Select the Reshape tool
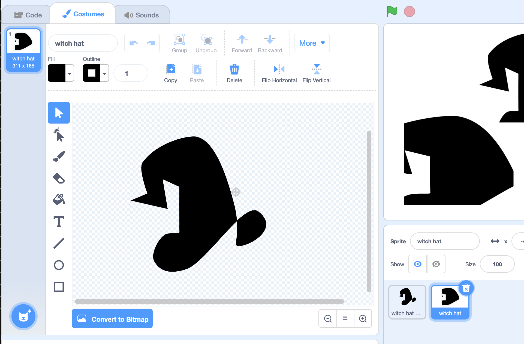This screenshot has height=344, width=524. 59,135
